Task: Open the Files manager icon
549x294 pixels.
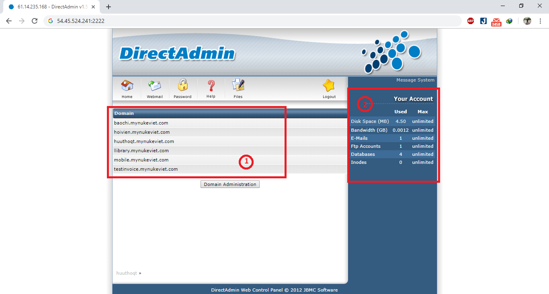Action: click(238, 86)
